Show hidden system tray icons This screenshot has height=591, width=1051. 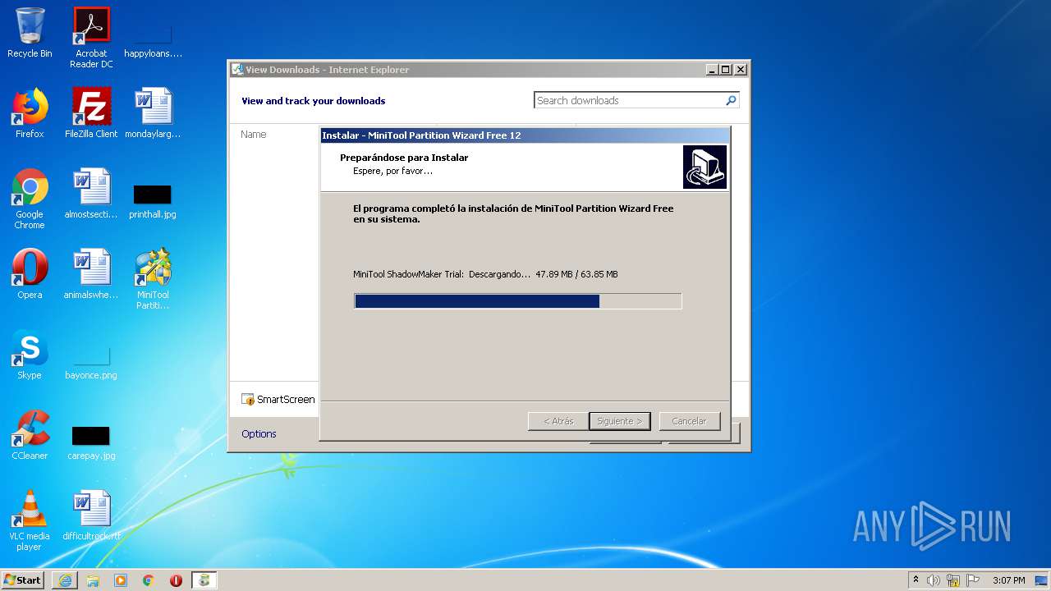(916, 580)
